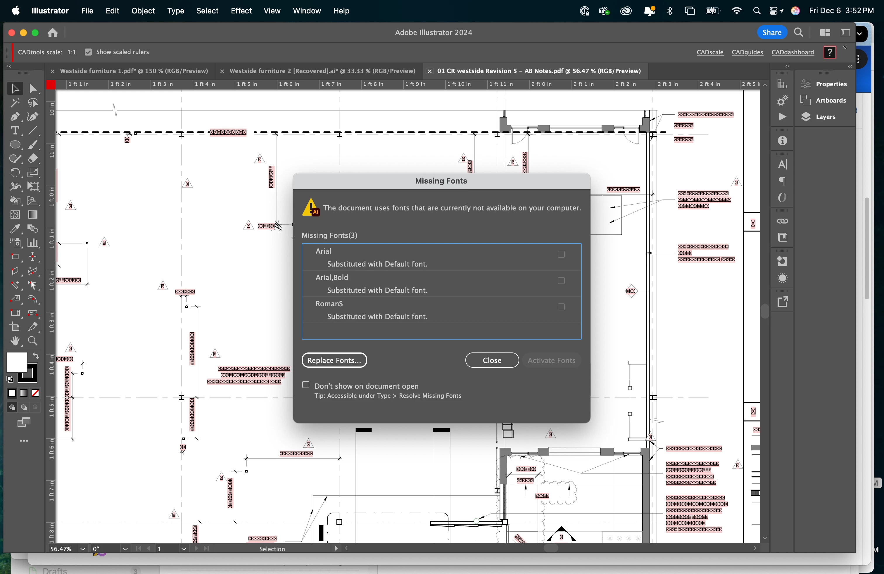Select the Magic Wand tool
Image resolution: width=884 pixels, height=574 pixels.
[x=15, y=103]
